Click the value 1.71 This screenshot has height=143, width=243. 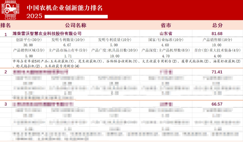[68, 56]
